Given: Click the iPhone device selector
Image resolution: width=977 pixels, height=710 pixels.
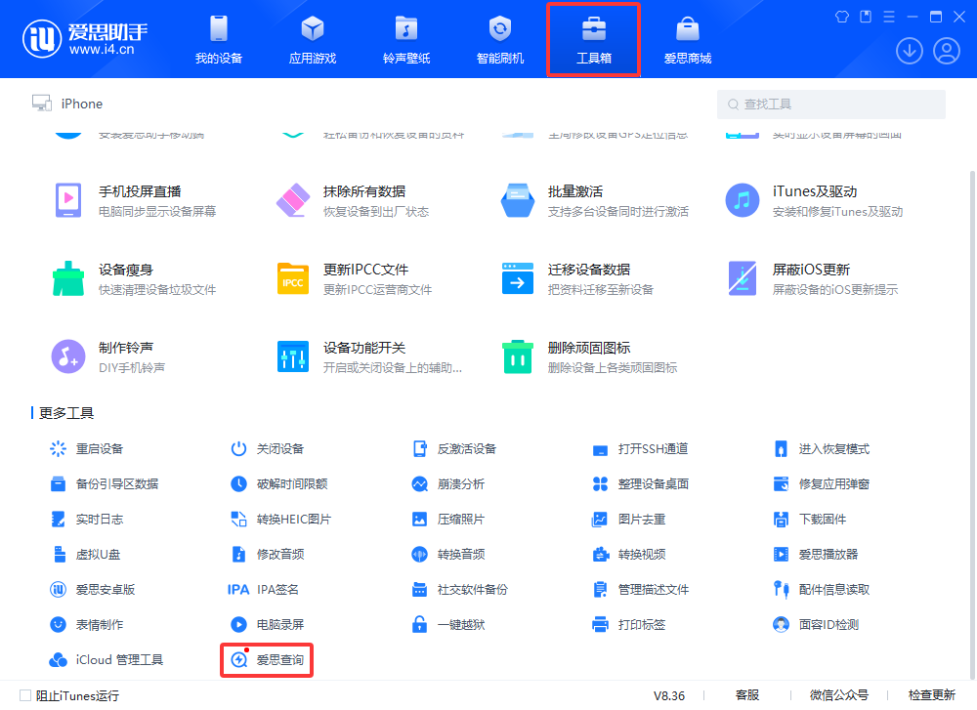Looking at the screenshot, I should tap(67, 104).
